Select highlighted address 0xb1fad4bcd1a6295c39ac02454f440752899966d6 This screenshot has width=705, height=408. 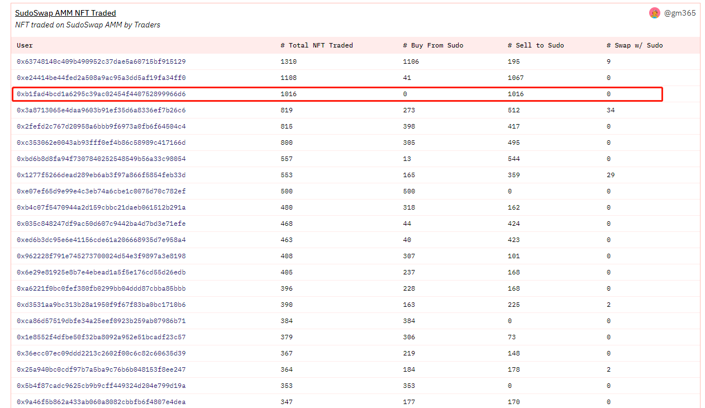[x=101, y=94]
